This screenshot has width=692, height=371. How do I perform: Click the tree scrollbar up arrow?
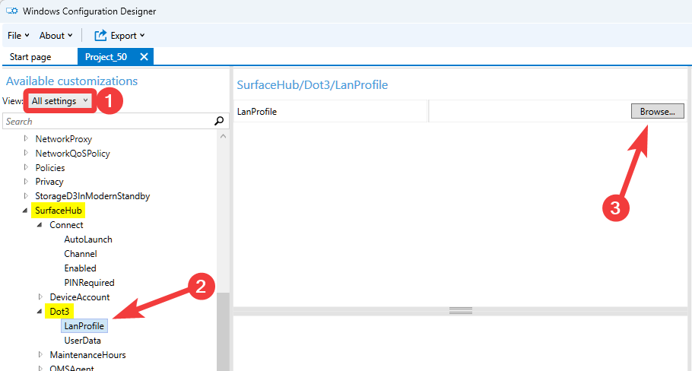coord(223,136)
